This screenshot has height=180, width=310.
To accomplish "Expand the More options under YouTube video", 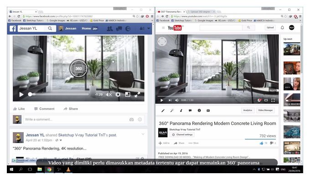I will click(x=193, y=143).
